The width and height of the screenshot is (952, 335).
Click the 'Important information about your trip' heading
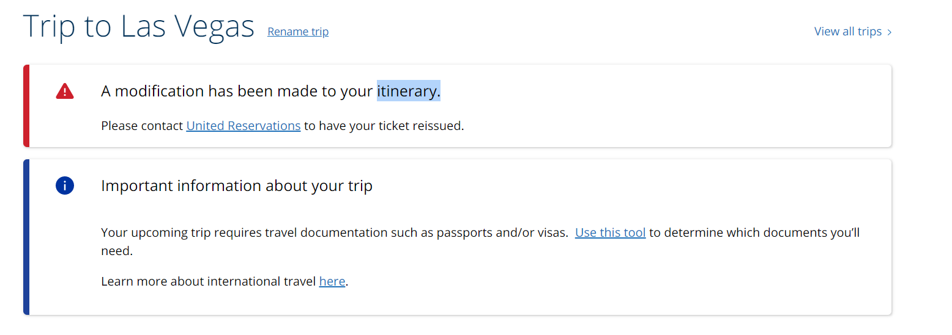point(236,186)
